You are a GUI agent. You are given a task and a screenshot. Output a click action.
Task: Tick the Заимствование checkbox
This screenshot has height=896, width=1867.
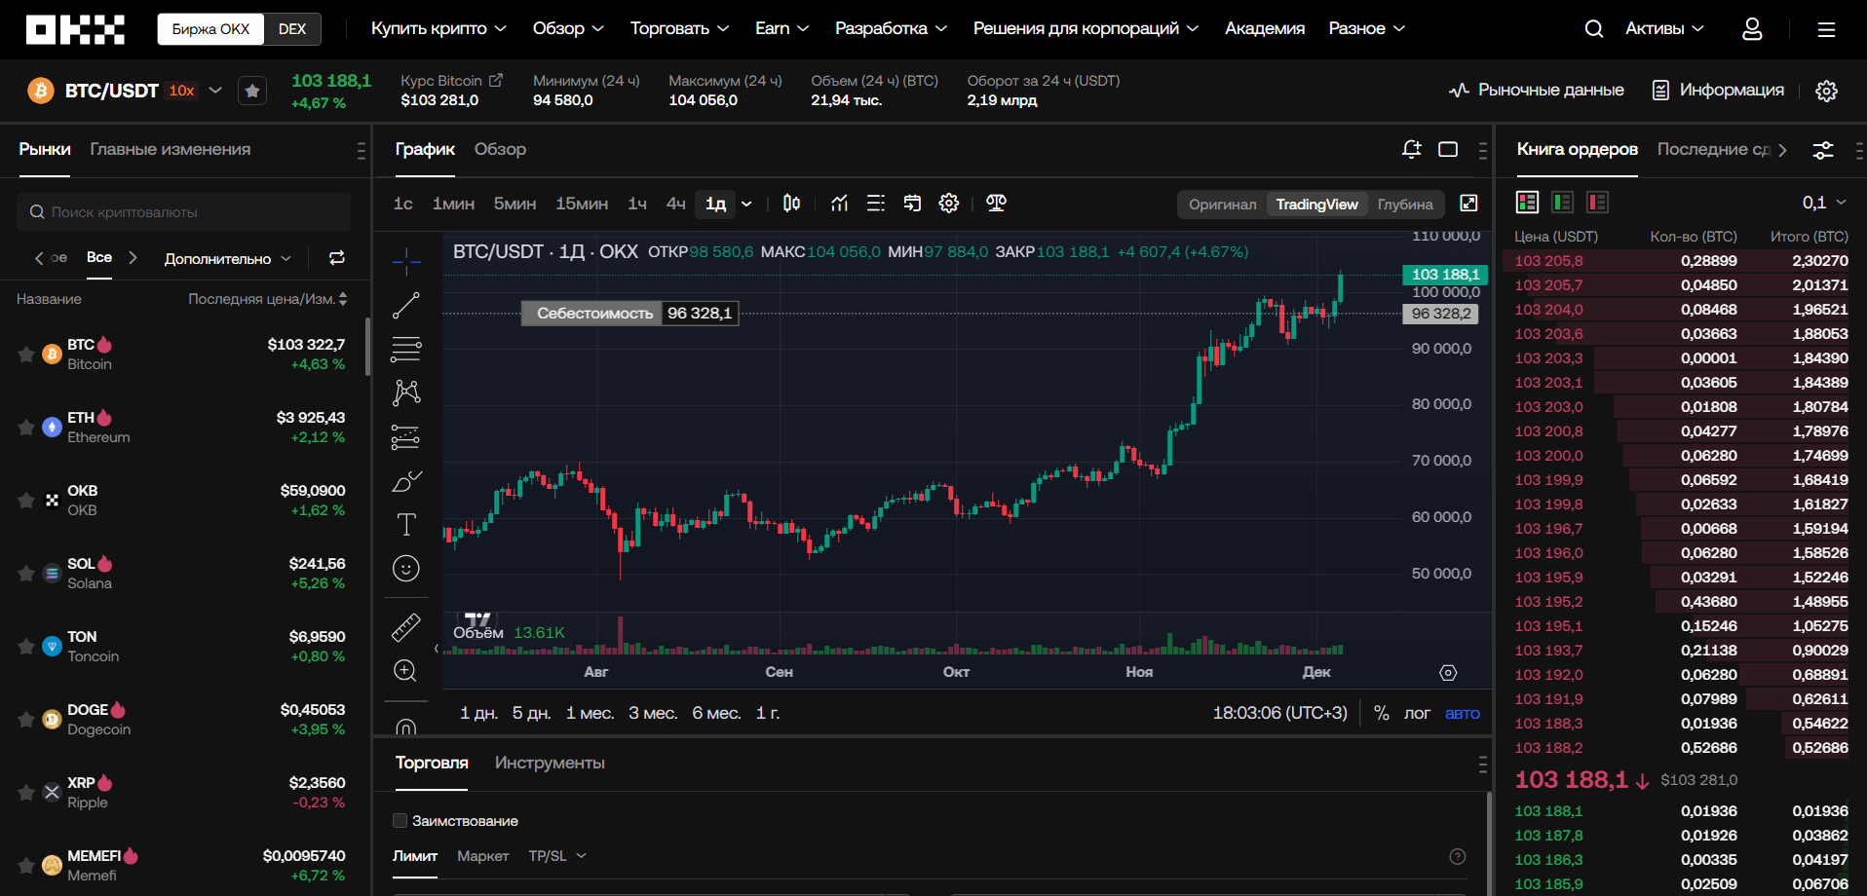(400, 821)
